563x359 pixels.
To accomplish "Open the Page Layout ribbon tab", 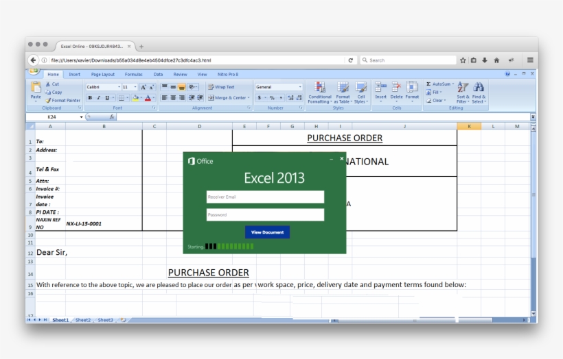I will (x=103, y=74).
